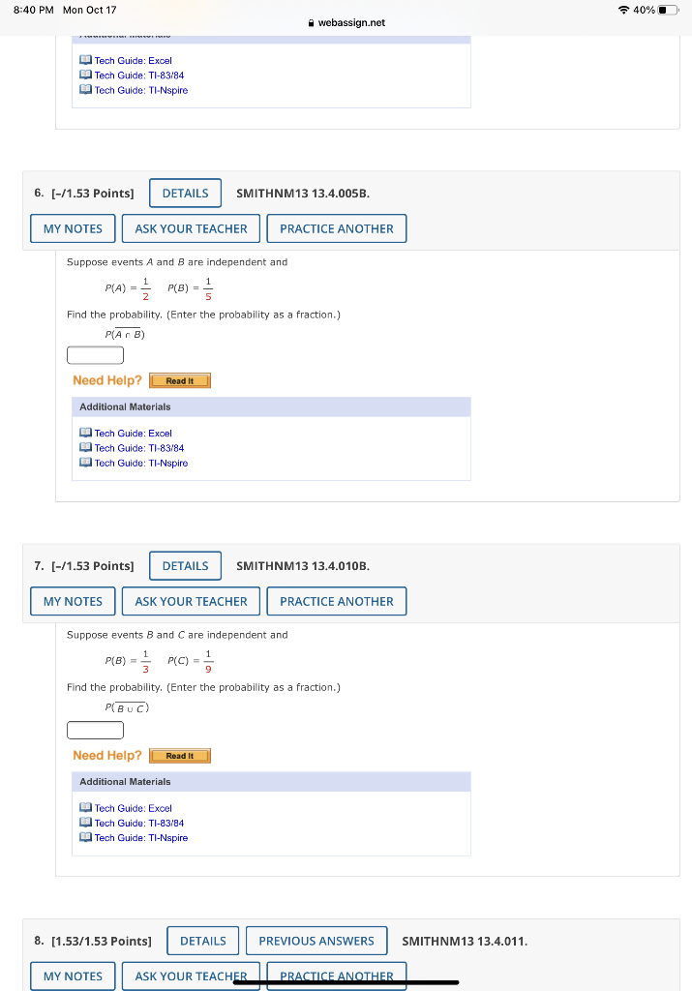Open Tech Guide: Excel in question 6
Screen dimensions: 692x991
click(x=132, y=433)
